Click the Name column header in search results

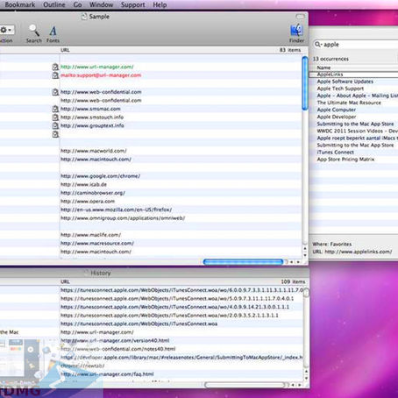click(x=323, y=68)
